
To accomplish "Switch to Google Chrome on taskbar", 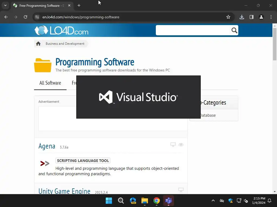I will [x=157, y=201].
